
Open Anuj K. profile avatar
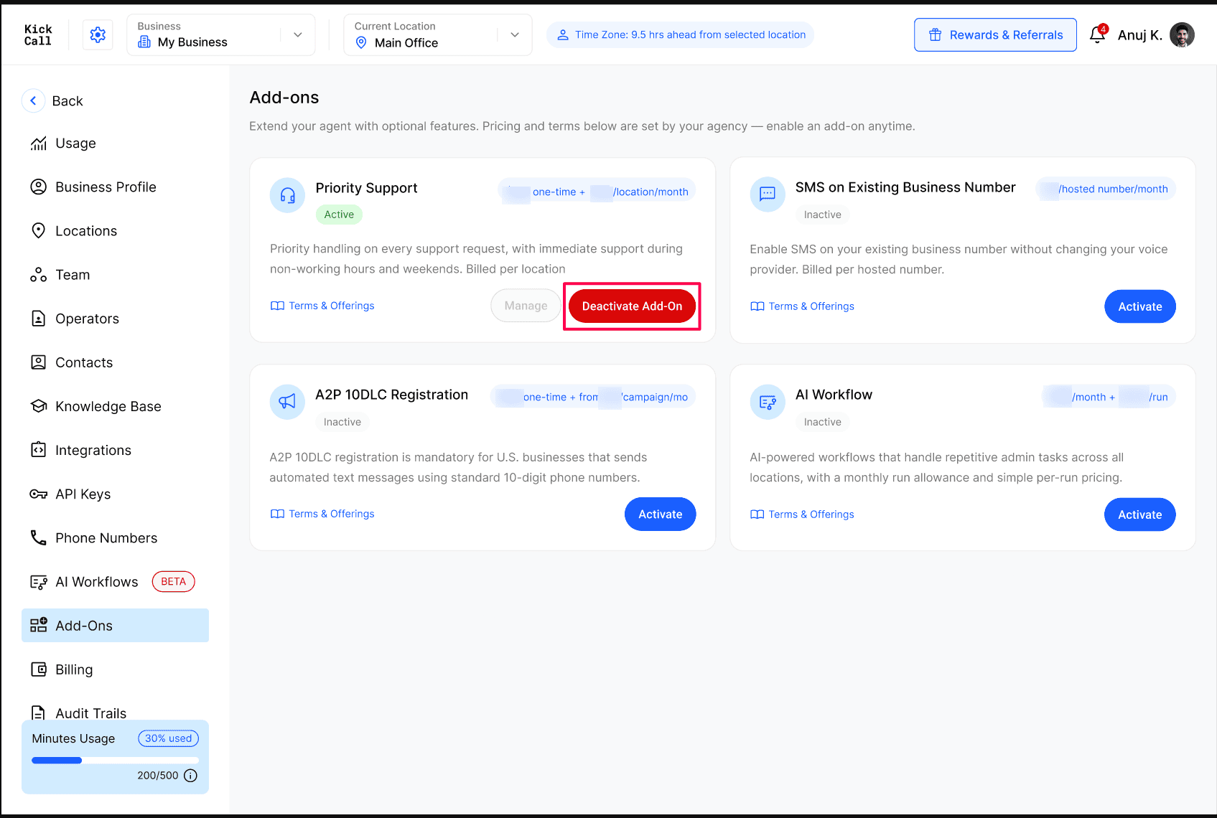click(x=1182, y=34)
